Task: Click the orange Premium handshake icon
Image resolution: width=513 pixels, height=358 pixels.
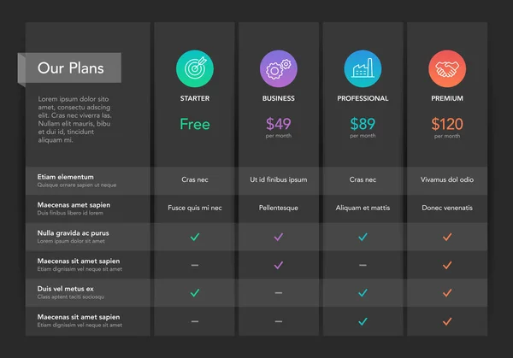Action: 447,68
